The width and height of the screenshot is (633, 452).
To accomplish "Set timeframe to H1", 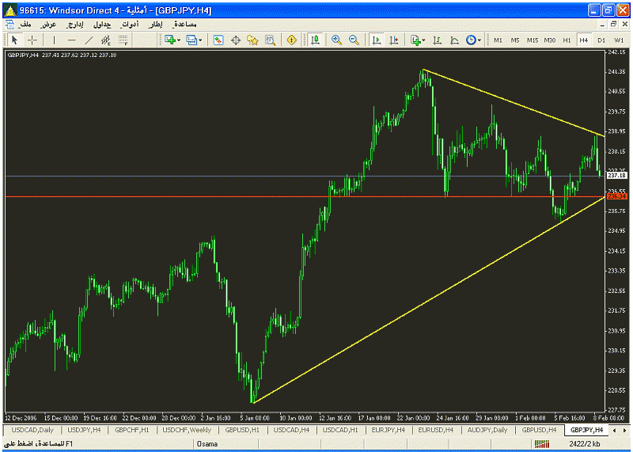I will 567,40.
